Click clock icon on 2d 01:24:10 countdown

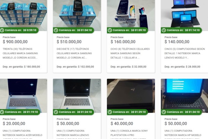(x=56, y=112)
